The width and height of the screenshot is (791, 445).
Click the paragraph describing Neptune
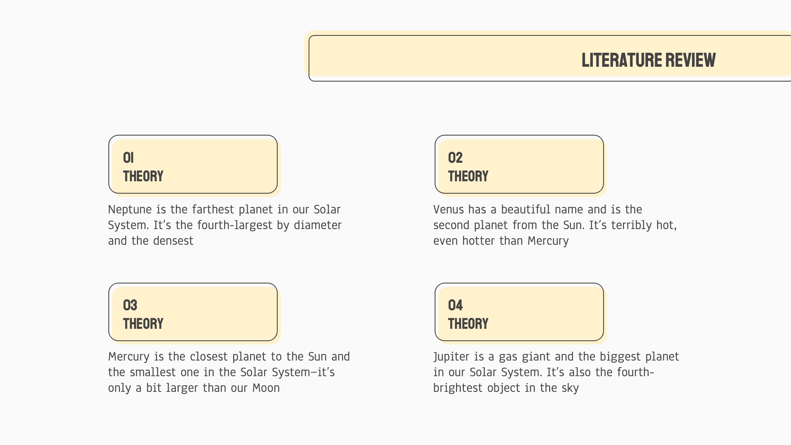pos(225,225)
